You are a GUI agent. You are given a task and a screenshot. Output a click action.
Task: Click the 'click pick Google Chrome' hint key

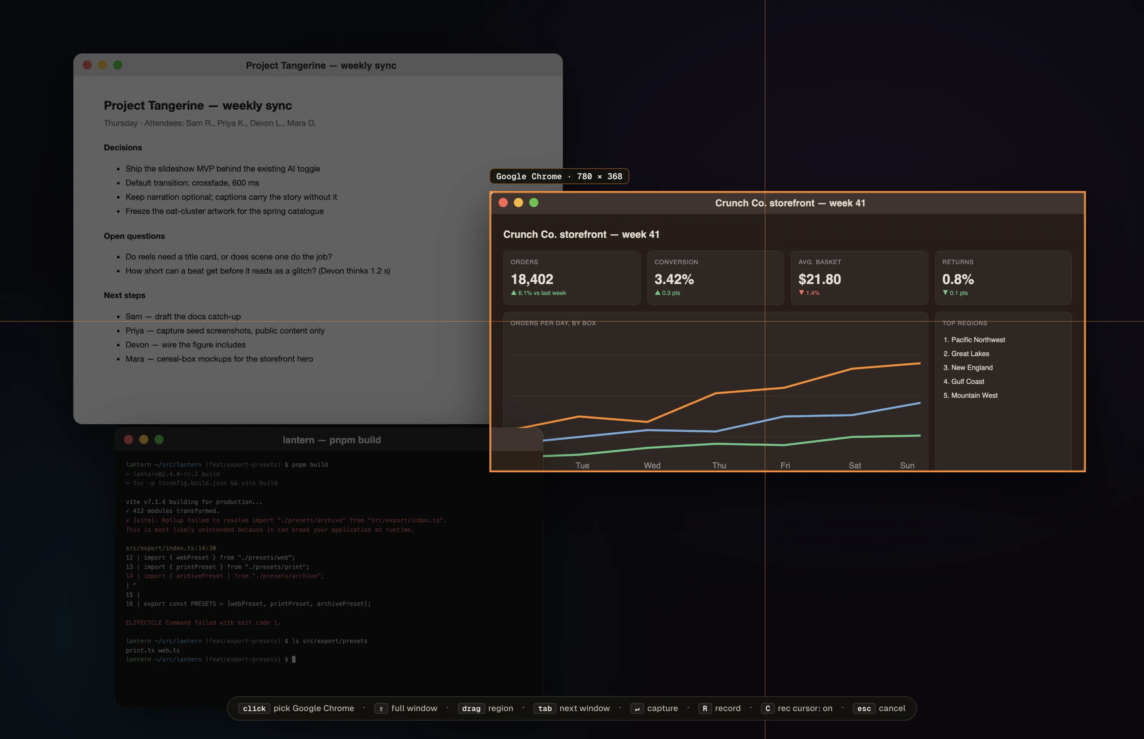(x=254, y=708)
